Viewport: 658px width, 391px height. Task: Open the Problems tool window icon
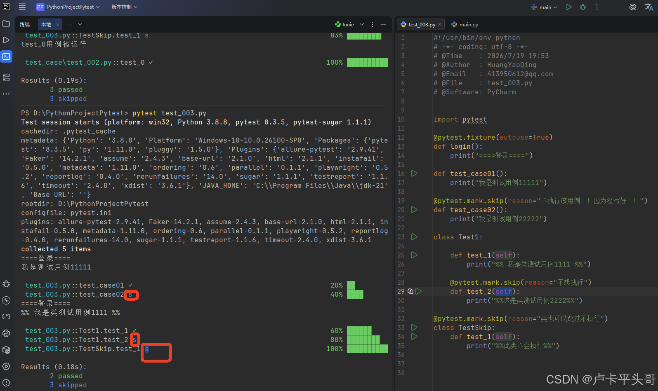(x=6, y=383)
